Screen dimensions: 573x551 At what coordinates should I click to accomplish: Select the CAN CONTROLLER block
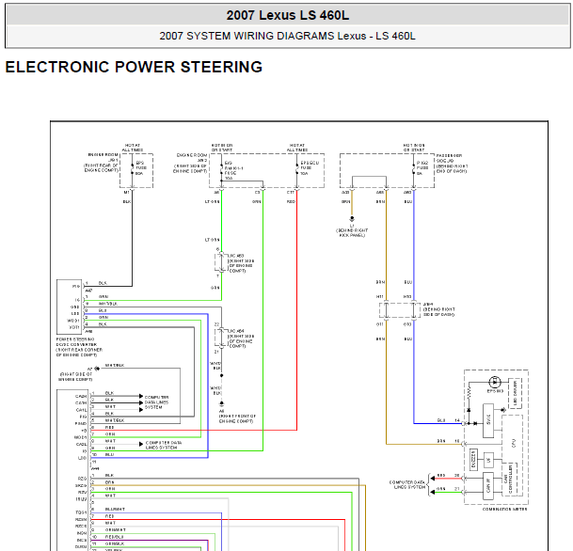[509, 479]
